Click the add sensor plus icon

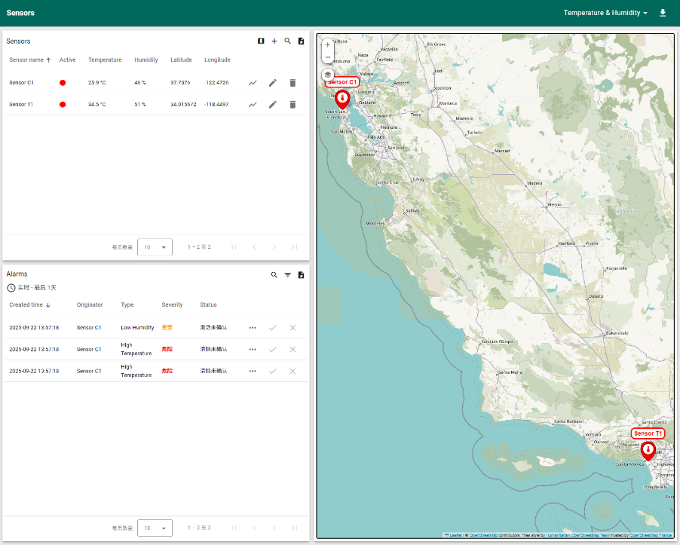[274, 41]
